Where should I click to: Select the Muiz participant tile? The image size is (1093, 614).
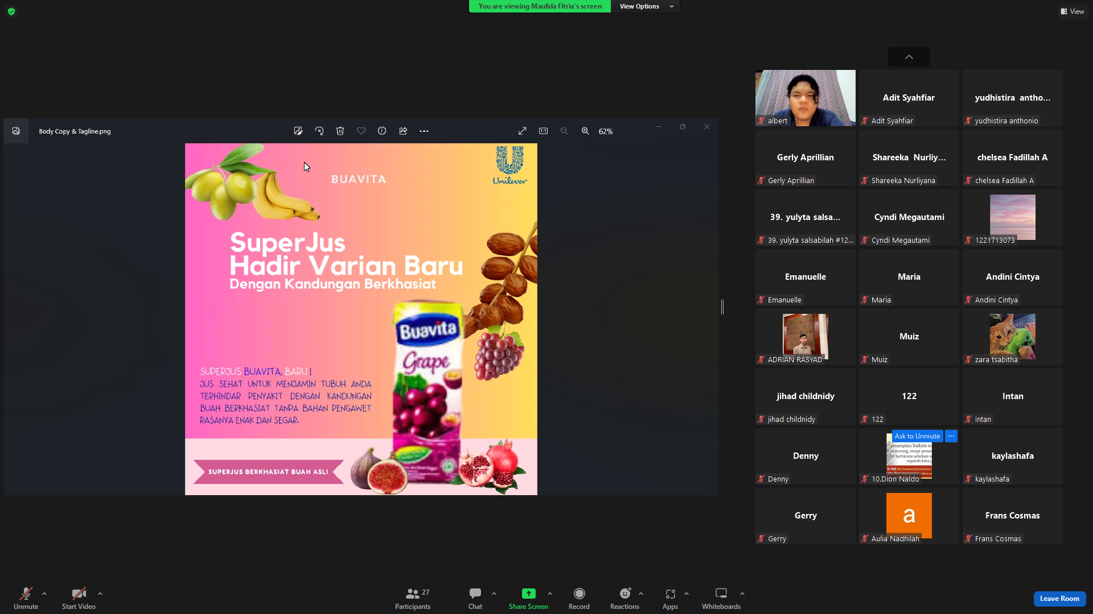tap(909, 337)
